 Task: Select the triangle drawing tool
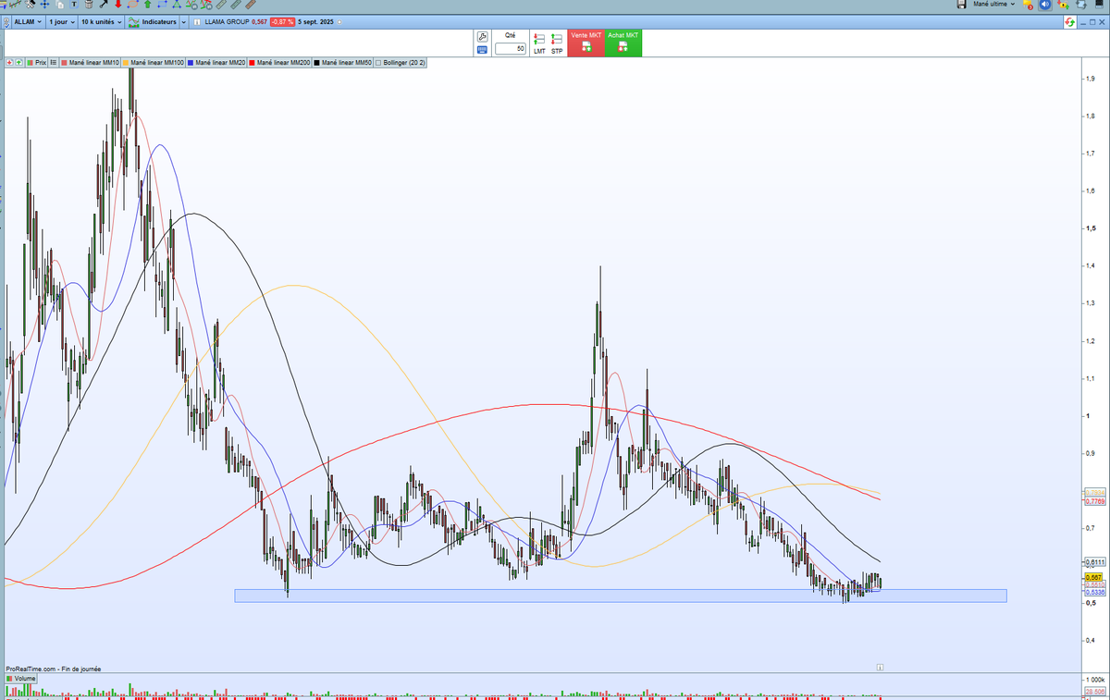pyautogui.click(x=177, y=5)
